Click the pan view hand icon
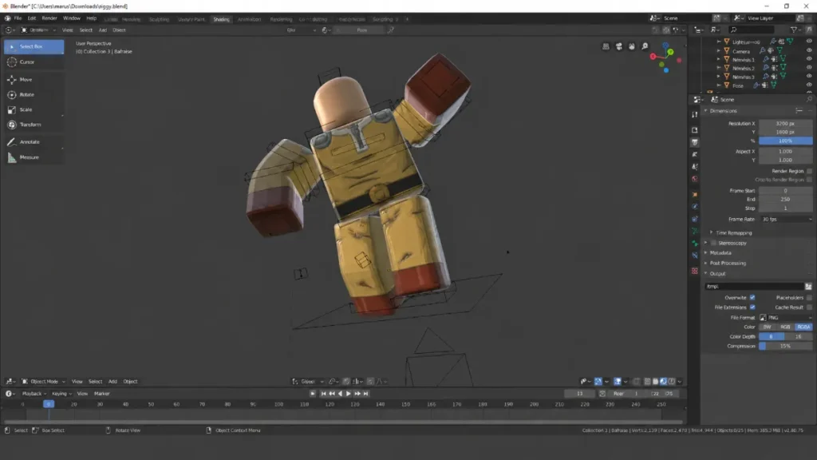The image size is (817, 460). 632,46
